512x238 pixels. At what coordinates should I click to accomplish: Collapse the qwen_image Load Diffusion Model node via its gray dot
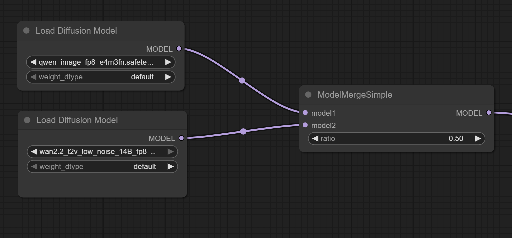pyautogui.click(x=26, y=31)
